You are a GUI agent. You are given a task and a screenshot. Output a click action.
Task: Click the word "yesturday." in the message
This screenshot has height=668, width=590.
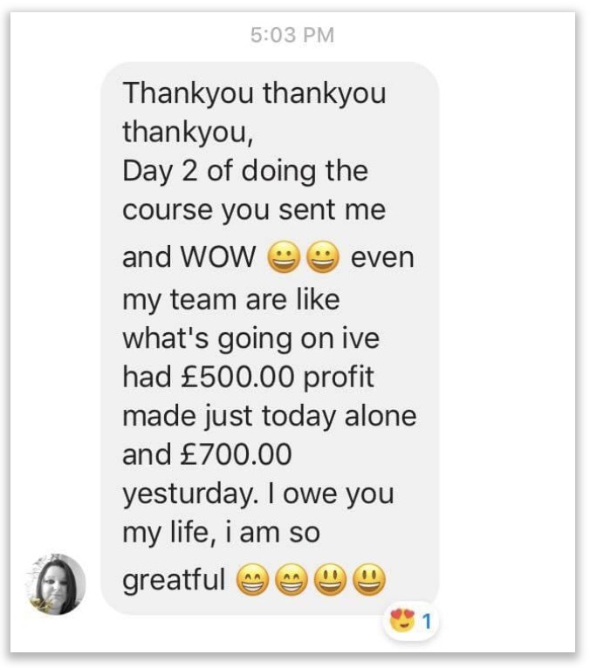(x=187, y=494)
